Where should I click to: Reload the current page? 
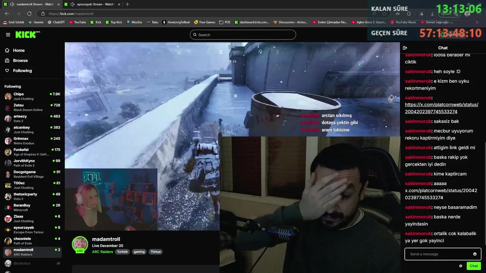[x=30, y=14]
